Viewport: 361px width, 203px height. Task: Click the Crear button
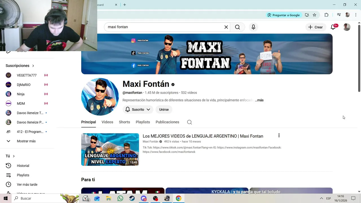coord(315,27)
